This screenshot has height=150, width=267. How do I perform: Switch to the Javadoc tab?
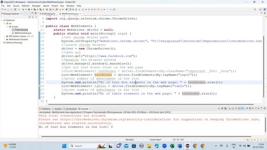pos(57,109)
